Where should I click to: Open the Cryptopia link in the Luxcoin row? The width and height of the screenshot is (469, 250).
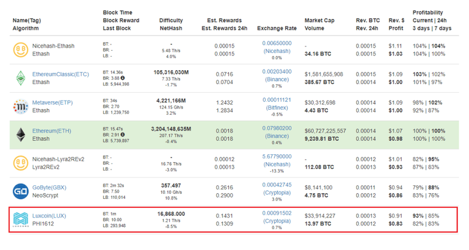(277, 221)
